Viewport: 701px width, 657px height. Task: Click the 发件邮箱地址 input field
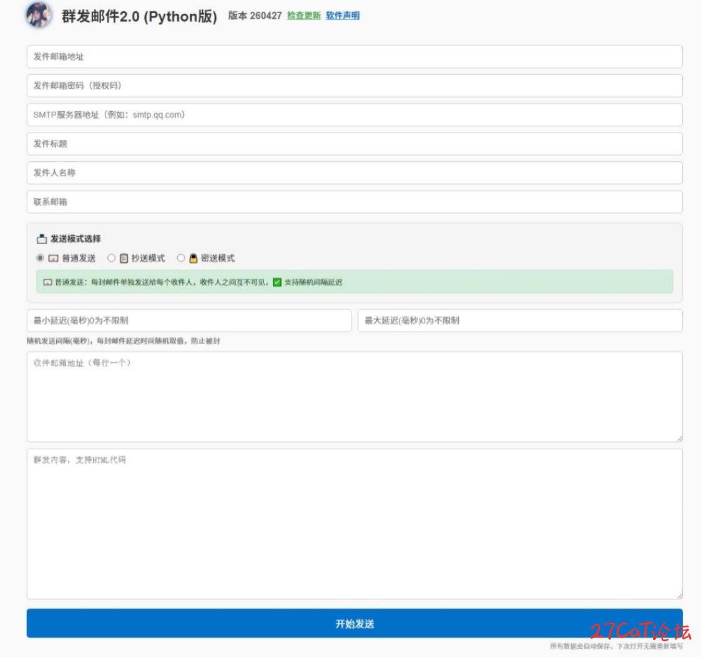pyautogui.click(x=354, y=57)
